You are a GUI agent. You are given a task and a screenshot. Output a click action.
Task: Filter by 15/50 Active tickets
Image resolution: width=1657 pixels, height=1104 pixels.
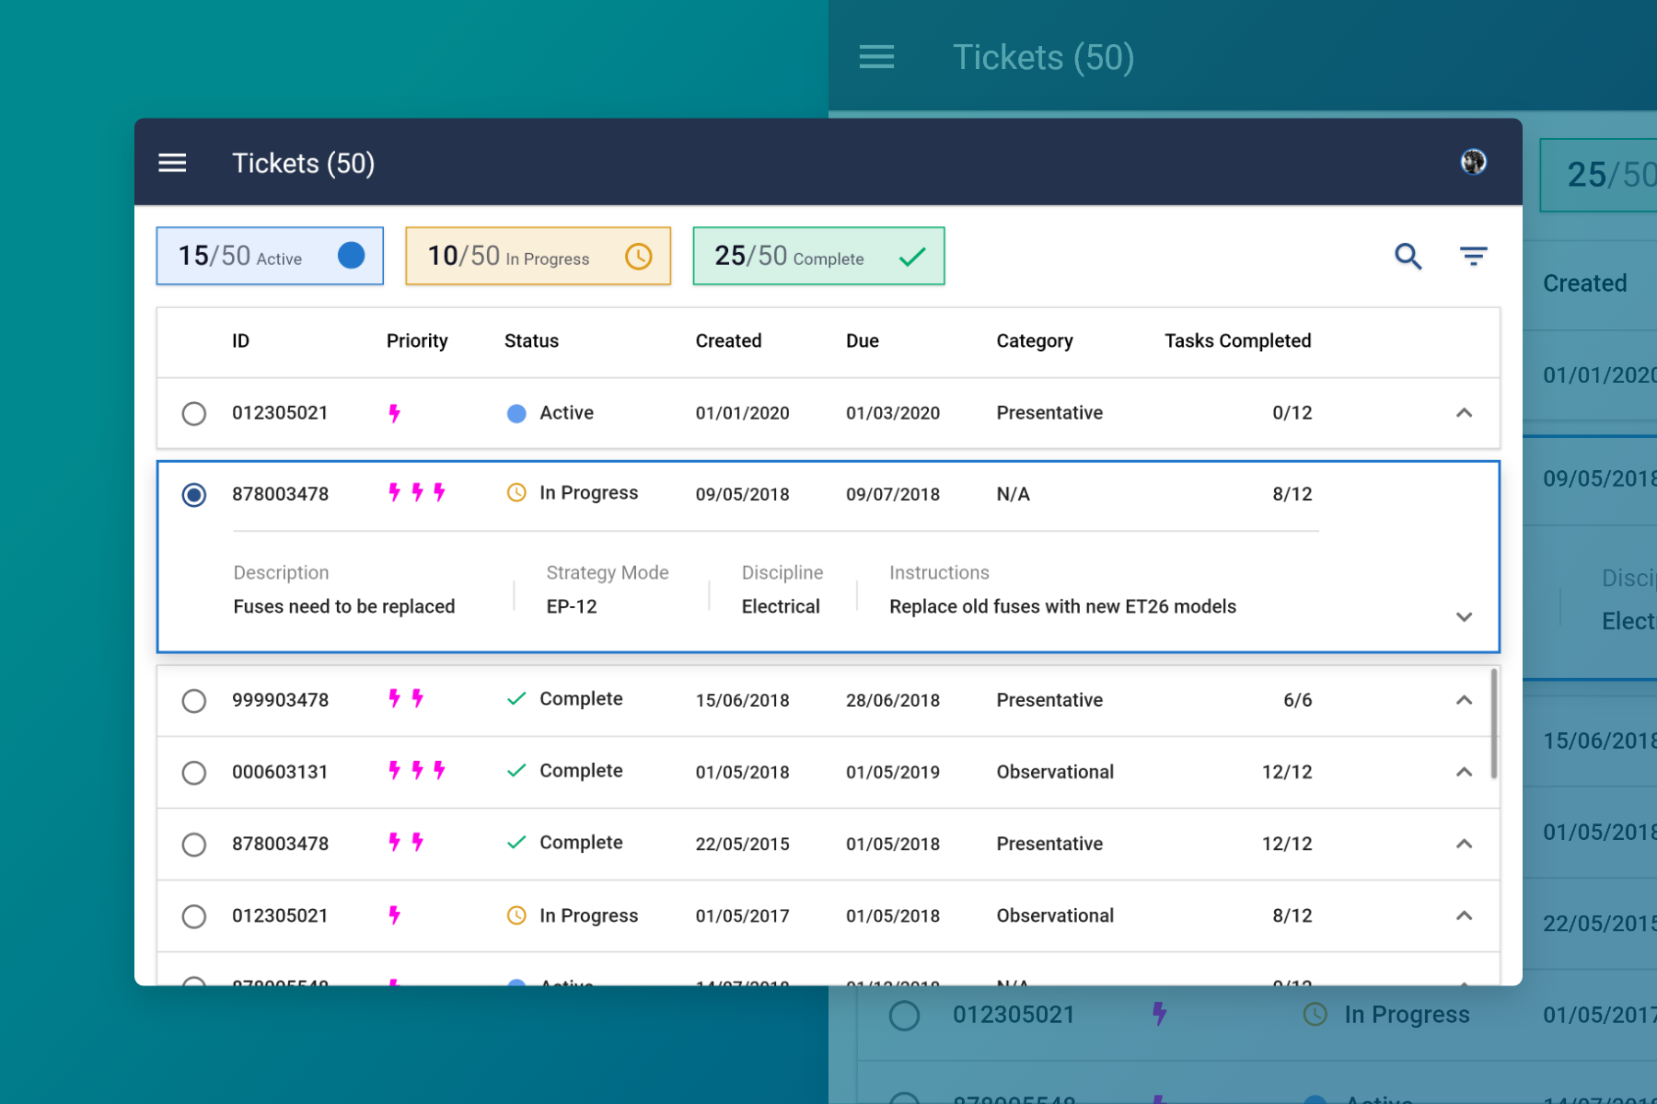tap(269, 256)
